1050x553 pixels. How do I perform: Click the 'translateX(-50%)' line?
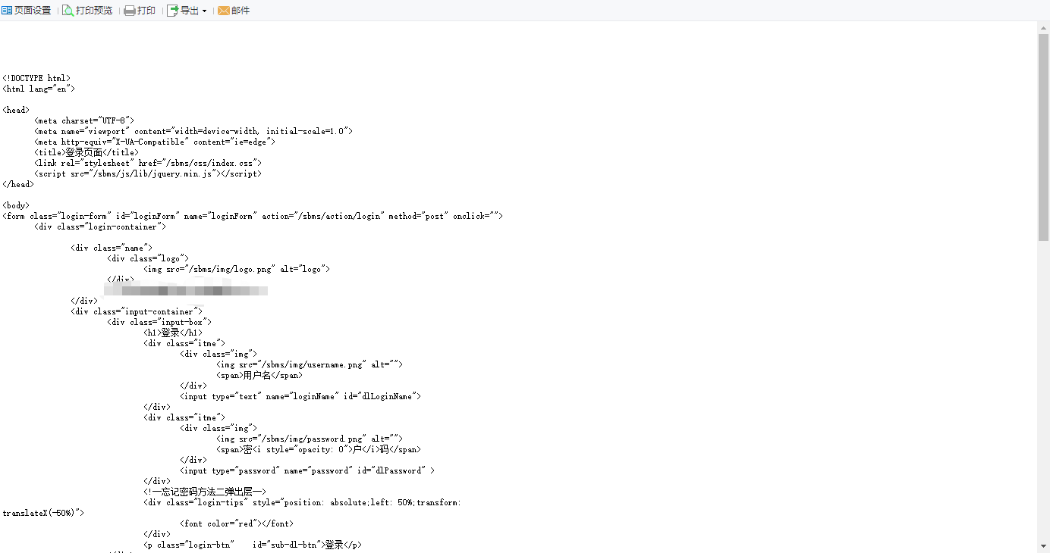(x=43, y=513)
